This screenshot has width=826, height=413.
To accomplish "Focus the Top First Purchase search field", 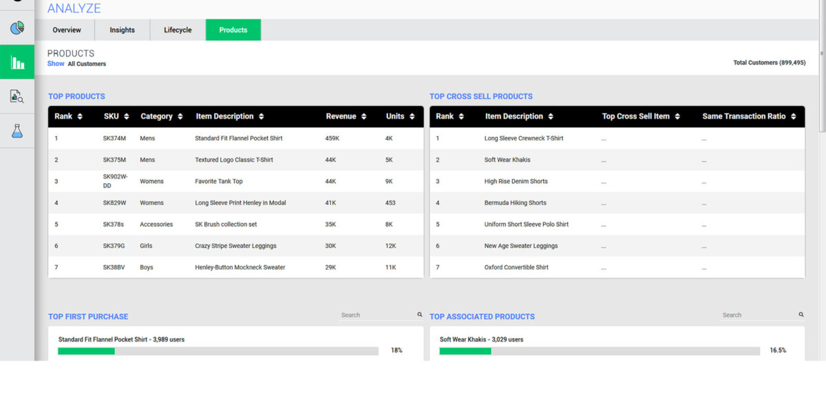I will tap(377, 315).
